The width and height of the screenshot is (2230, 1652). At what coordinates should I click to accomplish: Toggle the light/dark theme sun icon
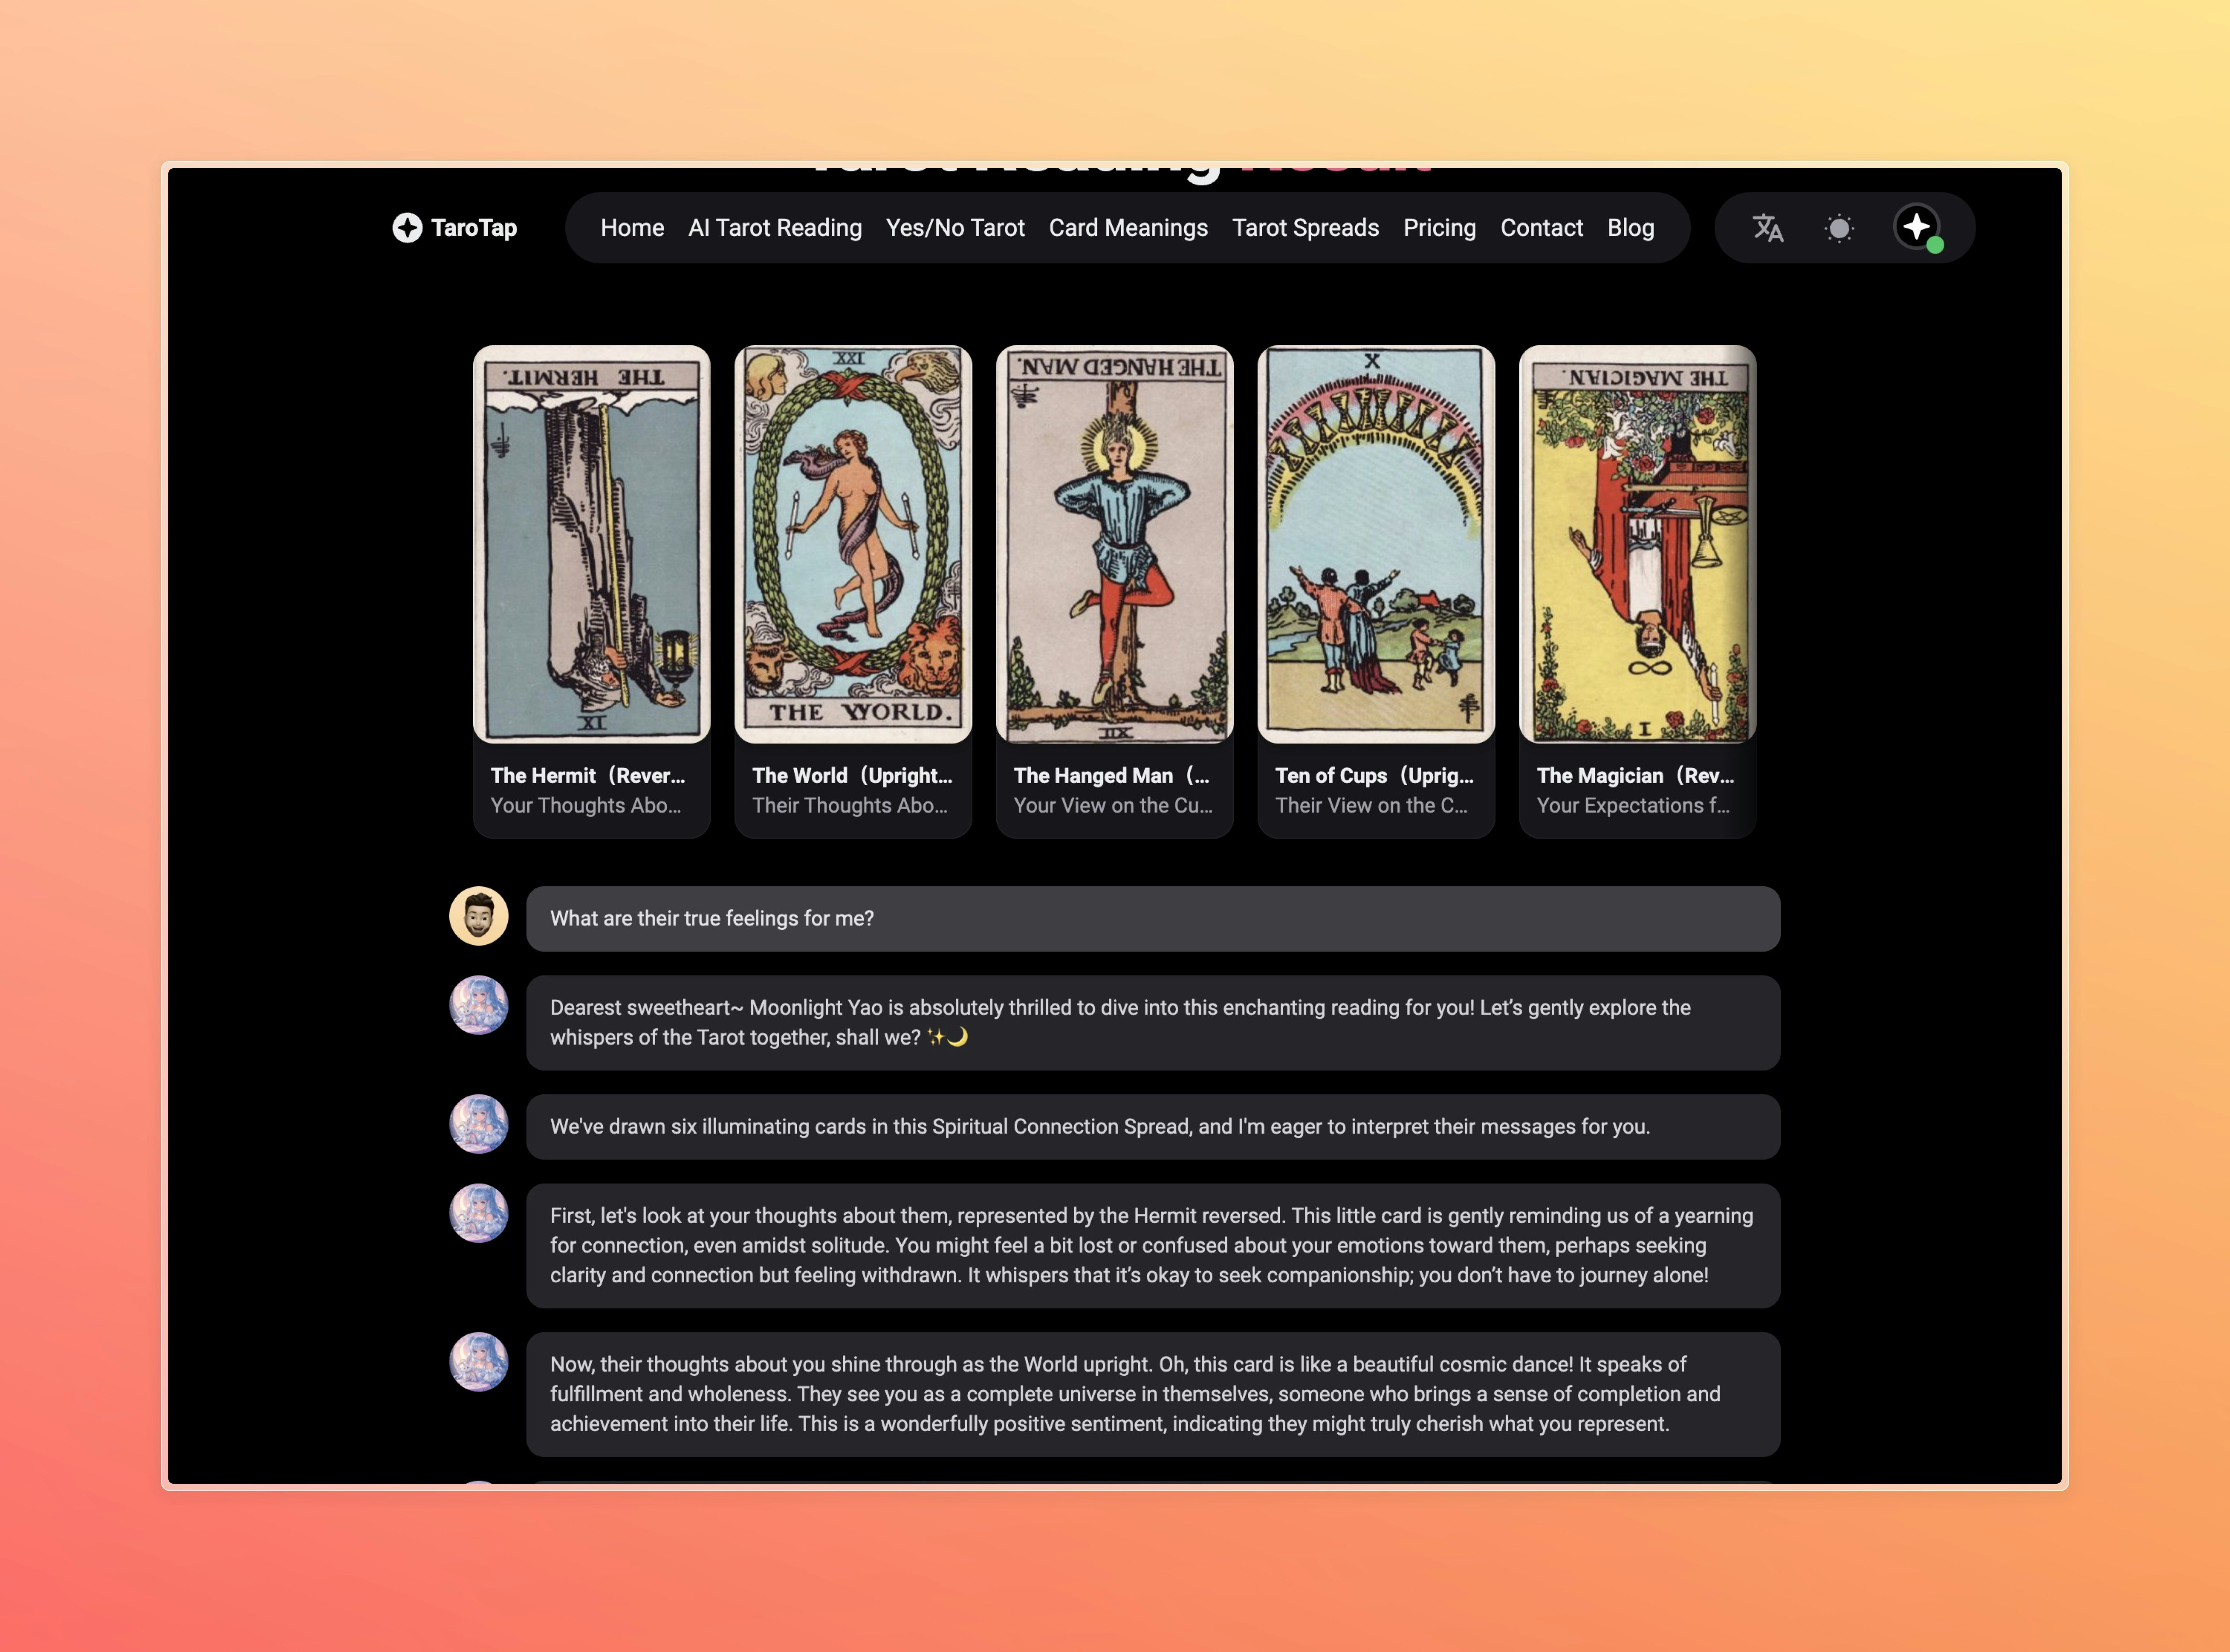(x=1839, y=228)
